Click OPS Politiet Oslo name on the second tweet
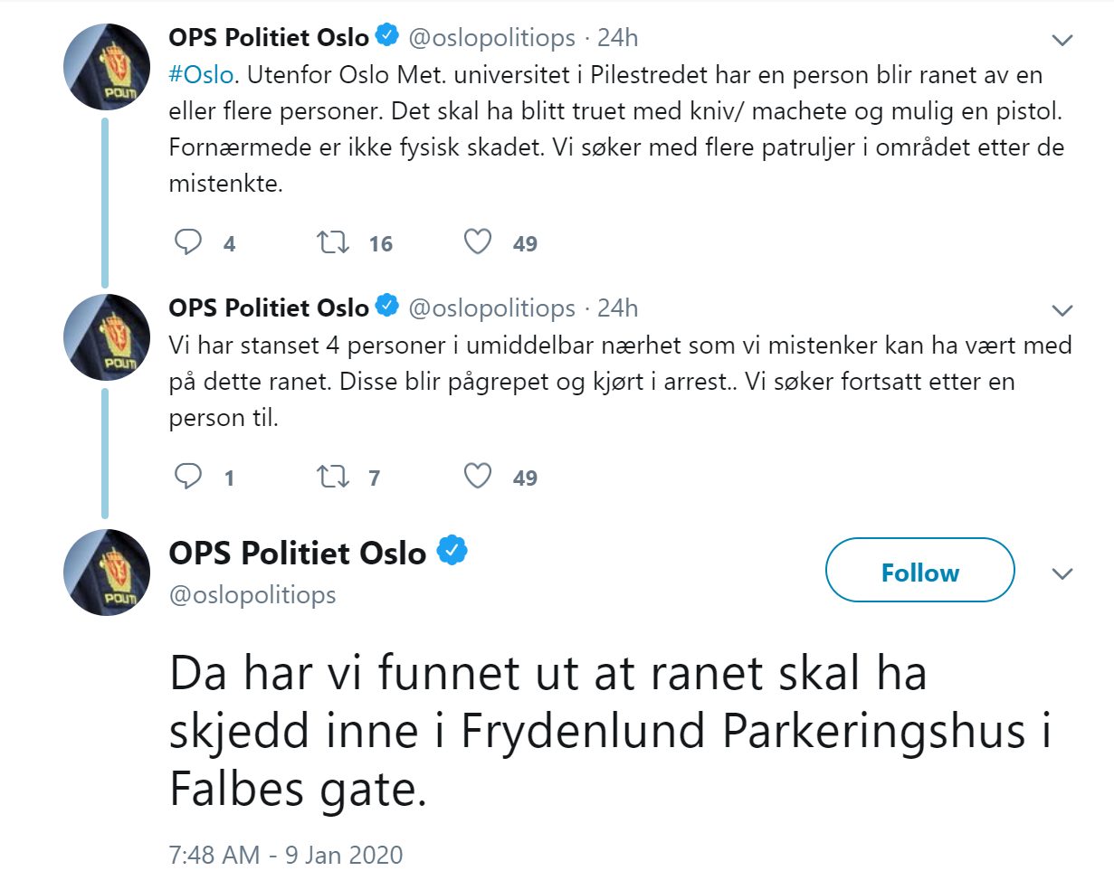The height and width of the screenshot is (871, 1114). (x=269, y=308)
